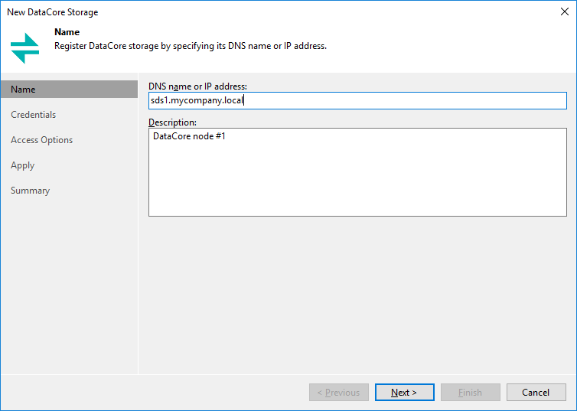Click the < Previous button
The width and height of the screenshot is (577, 411).
point(338,392)
